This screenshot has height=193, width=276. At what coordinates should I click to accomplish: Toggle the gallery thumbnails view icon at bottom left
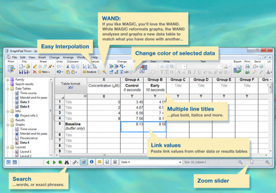[x=15, y=162]
